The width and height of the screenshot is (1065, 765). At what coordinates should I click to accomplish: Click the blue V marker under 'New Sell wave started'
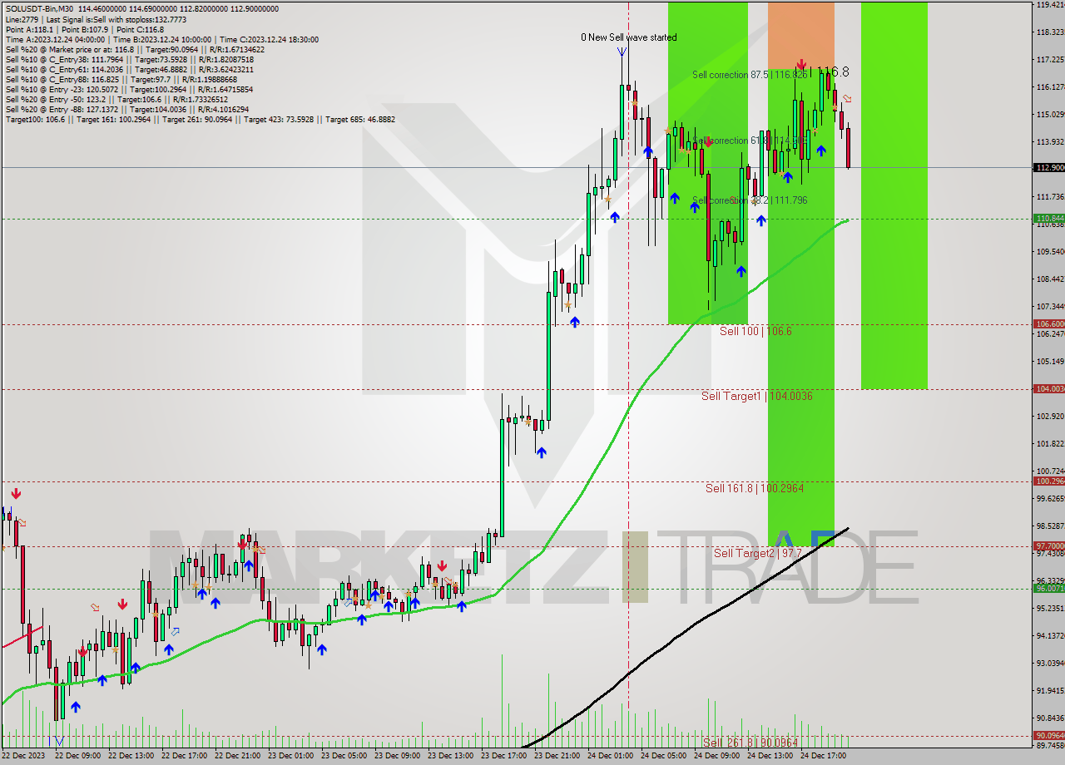click(x=622, y=52)
